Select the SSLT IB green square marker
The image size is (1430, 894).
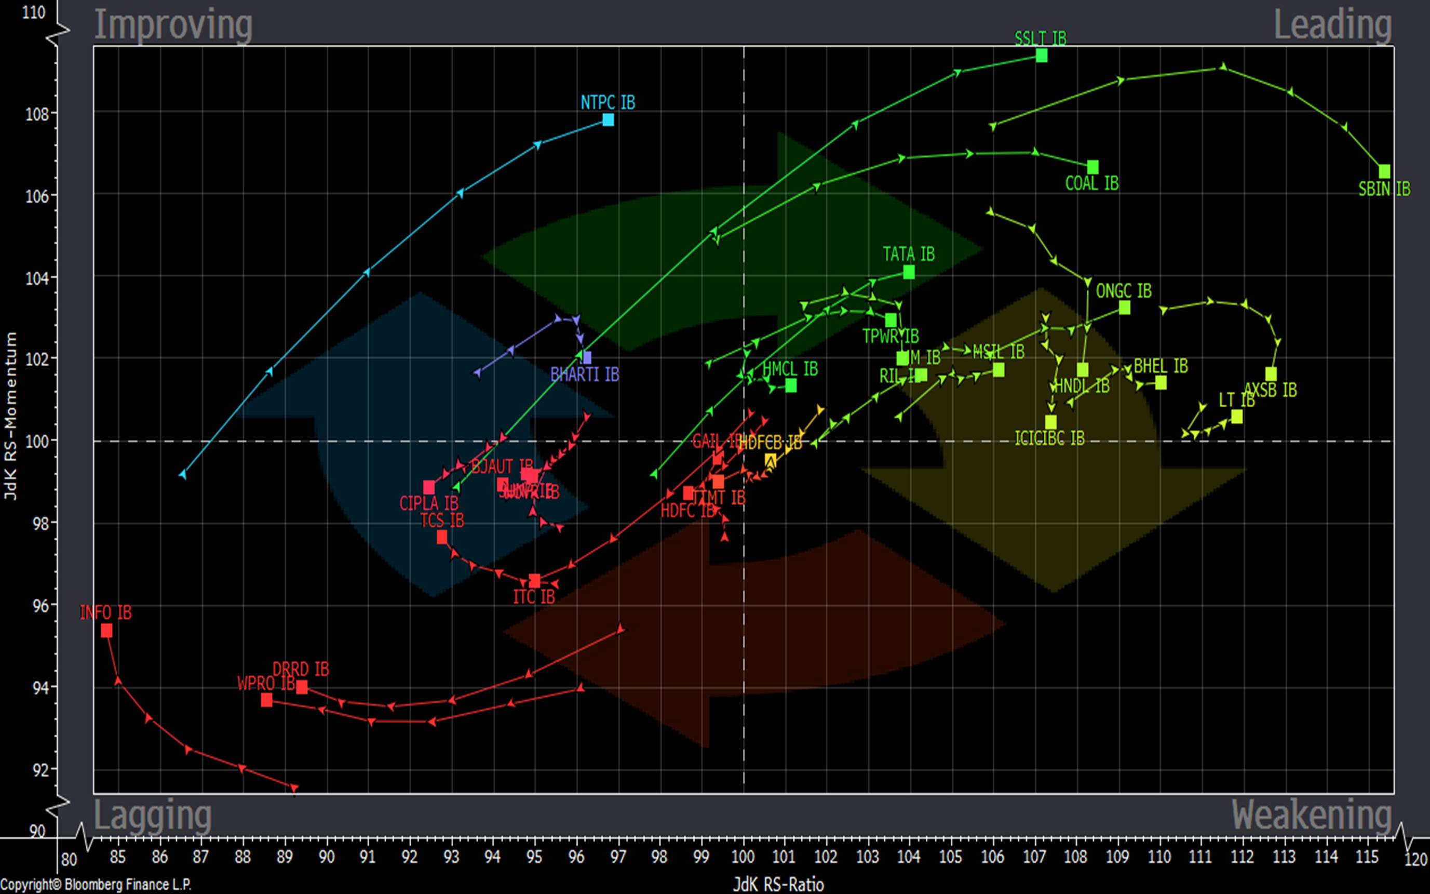[1041, 56]
